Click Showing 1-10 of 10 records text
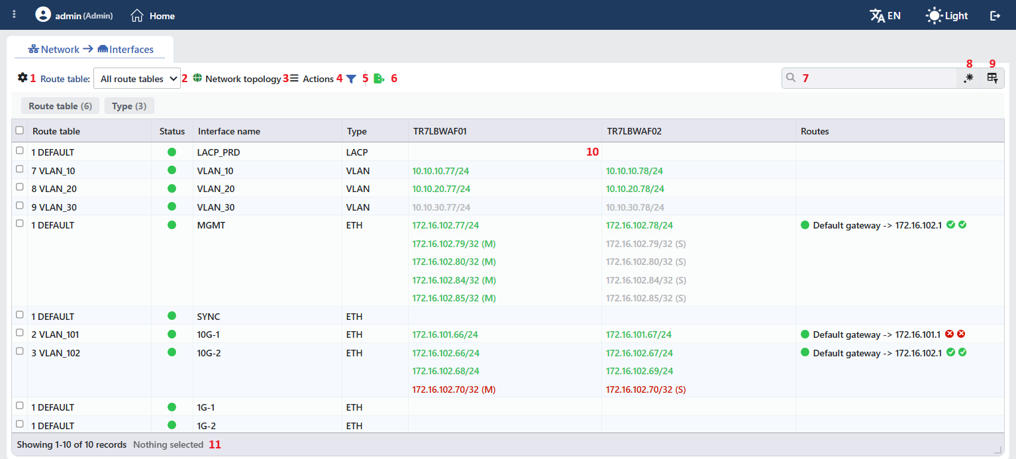1016x459 pixels. pyautogui.click(x=72, y=444)
